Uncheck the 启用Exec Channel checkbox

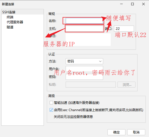tap(51, 110)
